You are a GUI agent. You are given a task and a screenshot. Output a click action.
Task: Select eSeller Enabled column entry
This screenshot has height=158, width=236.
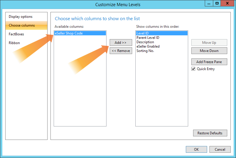162,46
